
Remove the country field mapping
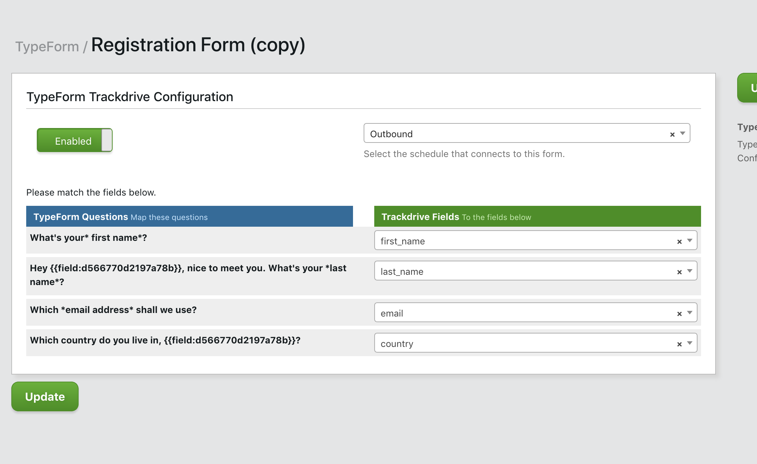pyautogui.click(x=679, y=344)
